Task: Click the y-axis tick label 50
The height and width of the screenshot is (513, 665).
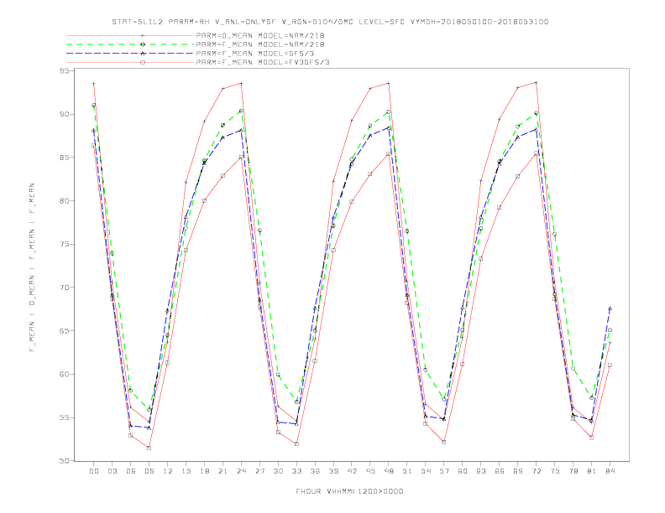Action: (64, 461)
